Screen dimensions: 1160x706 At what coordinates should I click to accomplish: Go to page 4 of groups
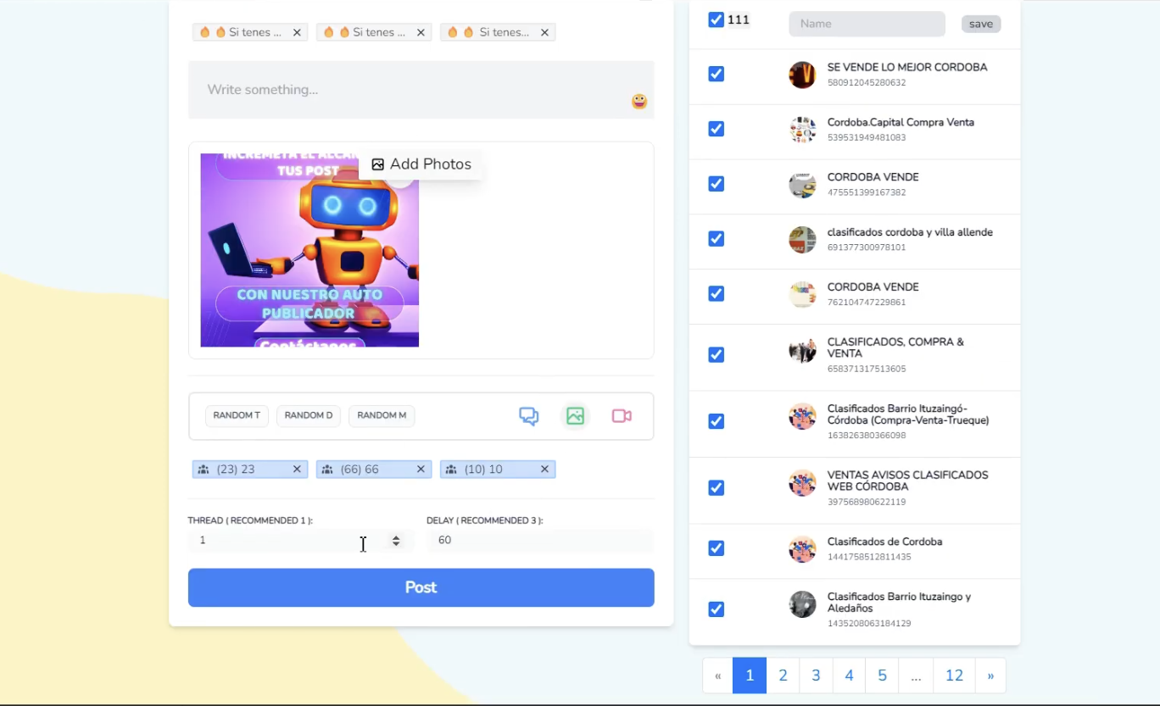coord(849,675)
